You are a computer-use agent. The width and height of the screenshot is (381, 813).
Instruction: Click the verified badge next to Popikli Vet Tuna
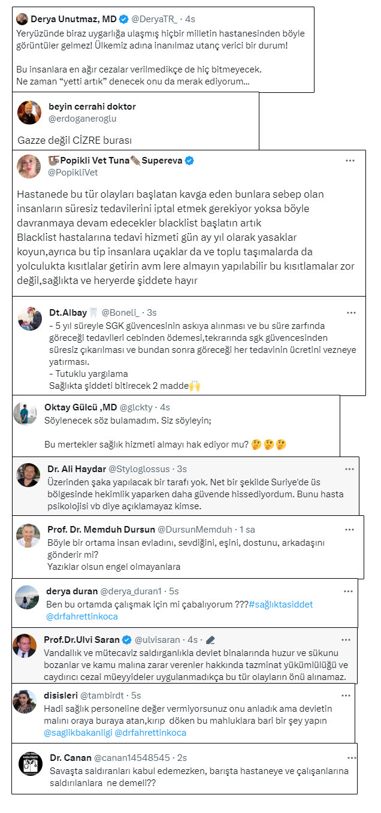pos(189,161)
